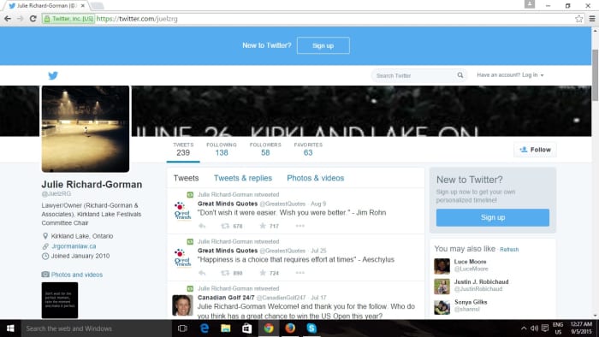The width and height of the screenshot is (599, 337).
Task: Go back with browser back arrow
Action: [x=7, y=18]
